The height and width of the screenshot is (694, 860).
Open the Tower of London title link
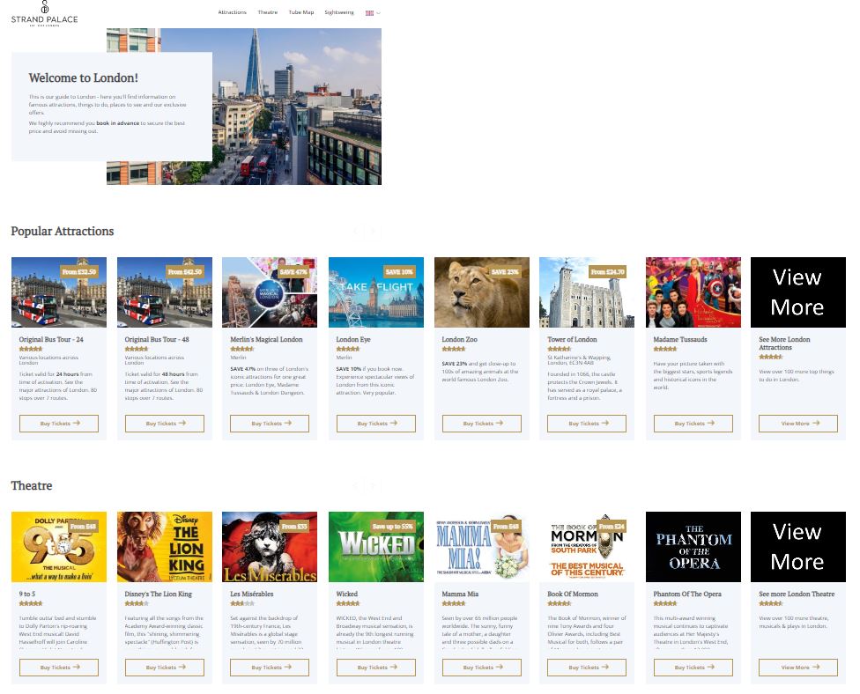click(x=572, y=339)
